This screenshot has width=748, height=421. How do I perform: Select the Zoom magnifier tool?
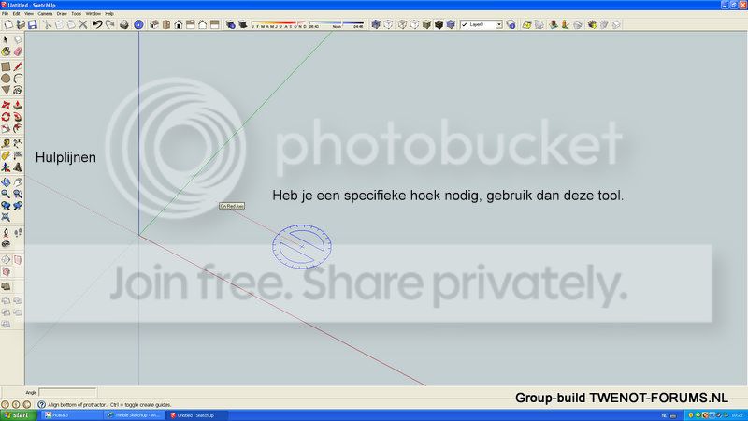coord(6,195)
